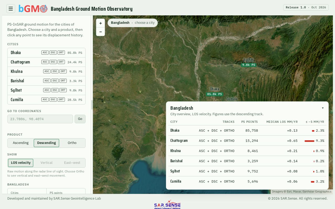Select Khulna in the sidebar Cities list
The image size is (335, 209).
click(46, 71)
